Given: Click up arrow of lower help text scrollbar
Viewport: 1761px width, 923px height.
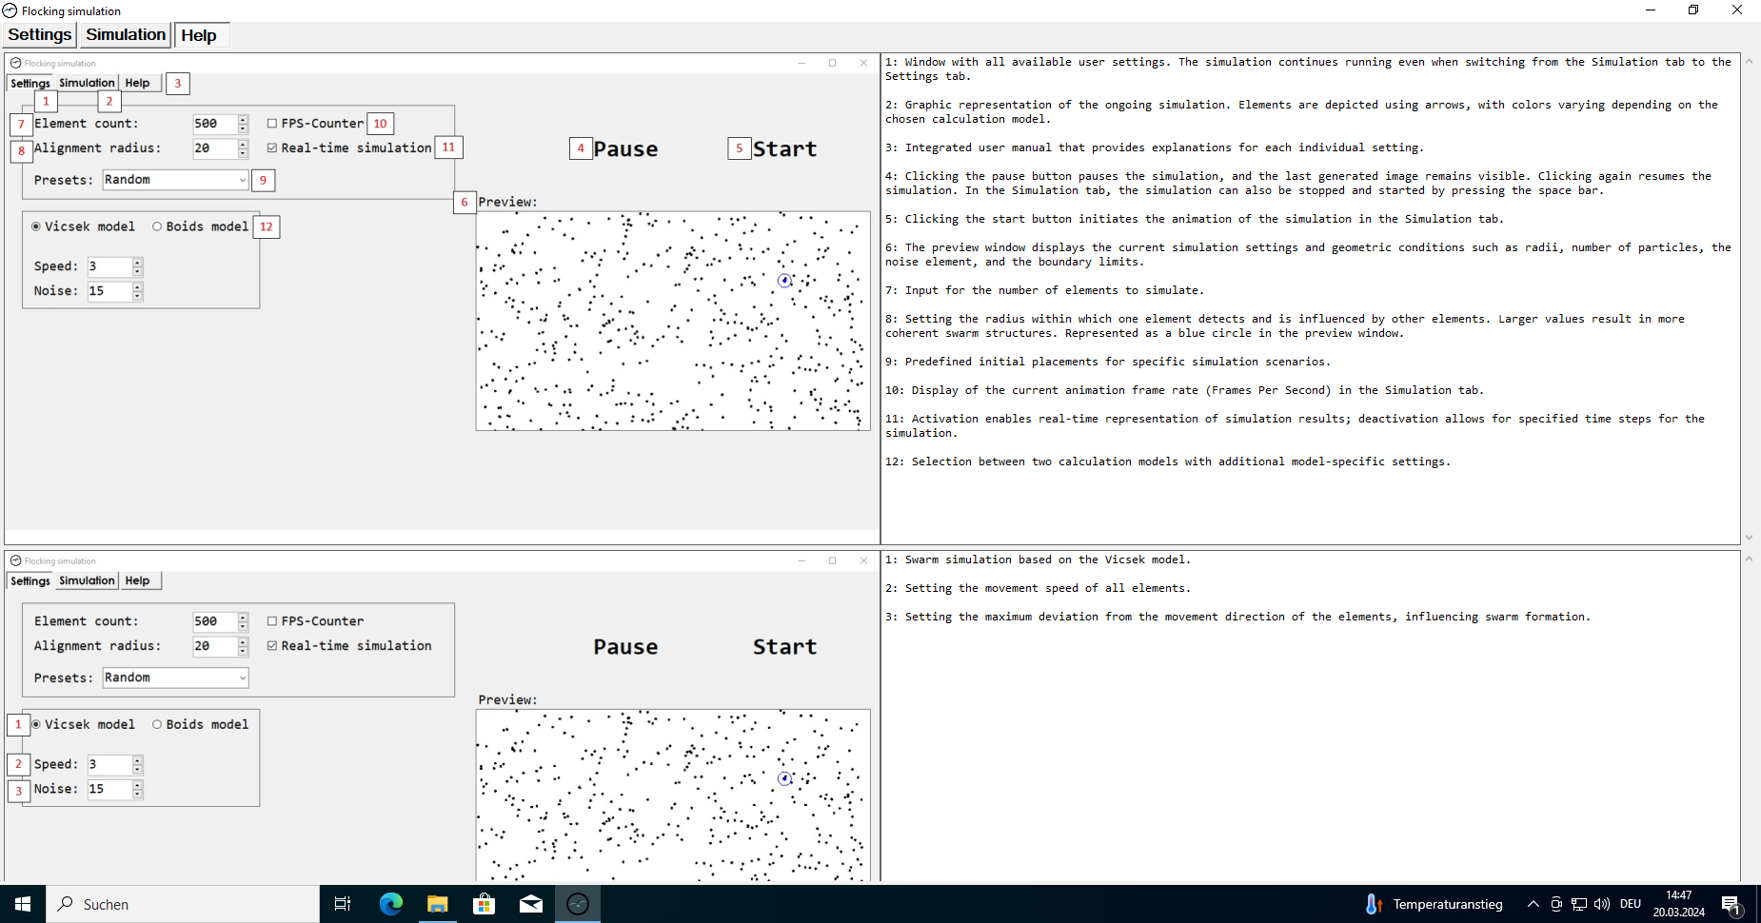Looking at the screenshot, I should 1749,559.
